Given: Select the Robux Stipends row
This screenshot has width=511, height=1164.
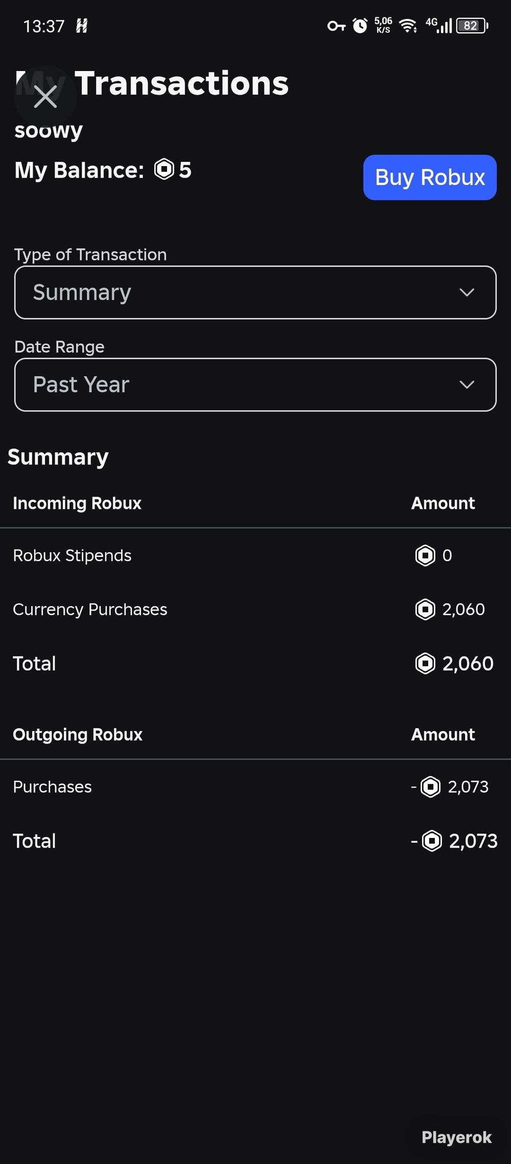Looking at the screenshot, I should [255, 555].
